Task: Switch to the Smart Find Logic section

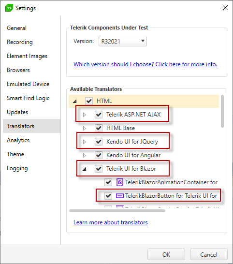Action: tap(28, 98)
